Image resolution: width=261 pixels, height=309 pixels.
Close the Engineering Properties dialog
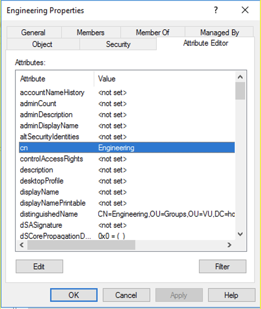(x=245, y=10)
